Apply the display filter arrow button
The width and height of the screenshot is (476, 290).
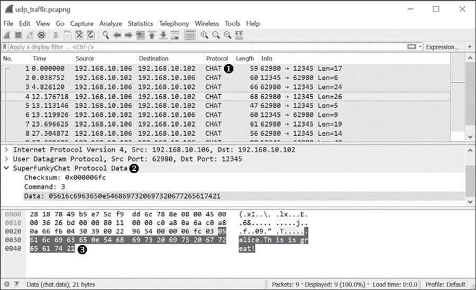pyautogui.click(x=411, y=46)
